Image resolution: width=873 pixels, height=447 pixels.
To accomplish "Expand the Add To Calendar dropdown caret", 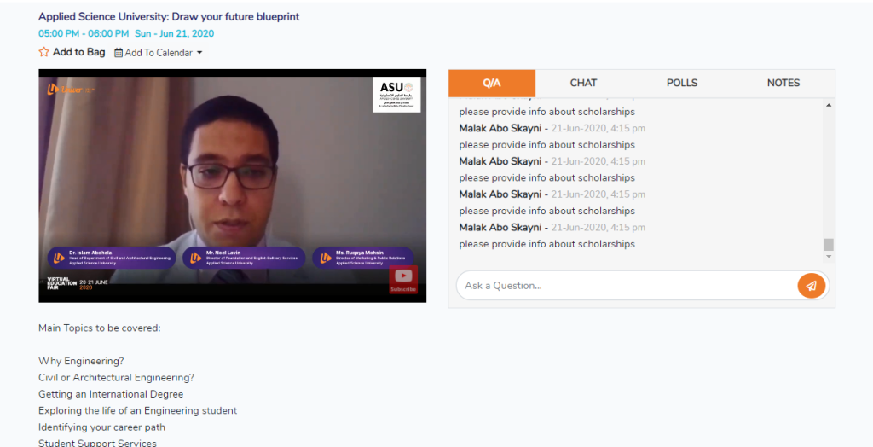I will [199, 53].
